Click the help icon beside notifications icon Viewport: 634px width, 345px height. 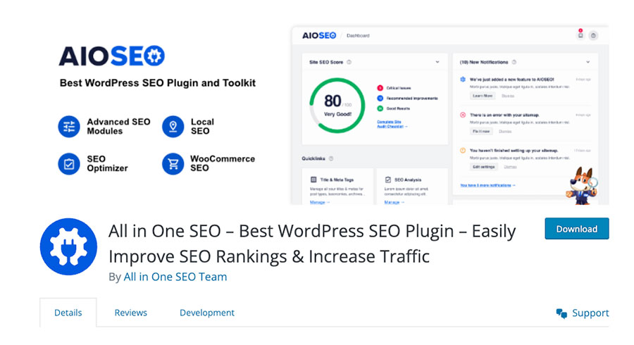click(x=593, y=35)
